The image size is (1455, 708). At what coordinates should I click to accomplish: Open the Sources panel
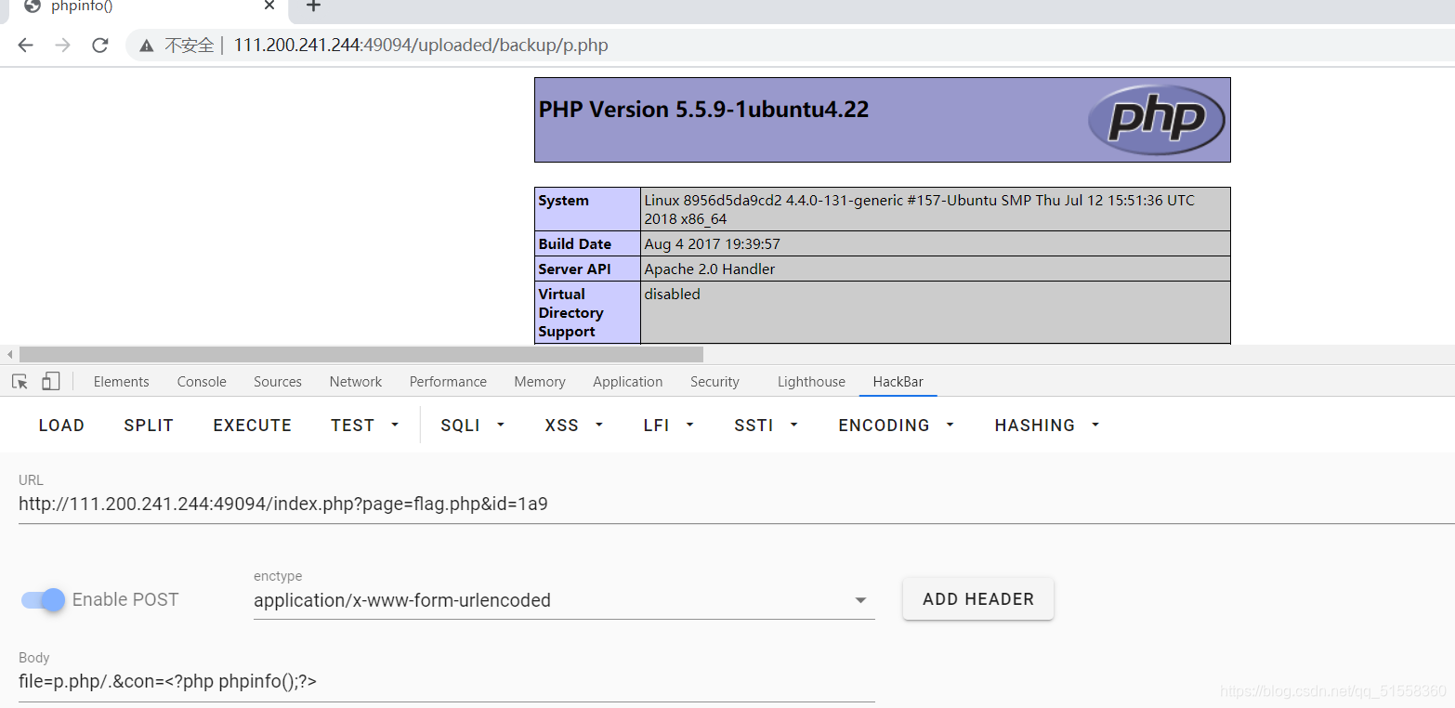tap(278, 382)
